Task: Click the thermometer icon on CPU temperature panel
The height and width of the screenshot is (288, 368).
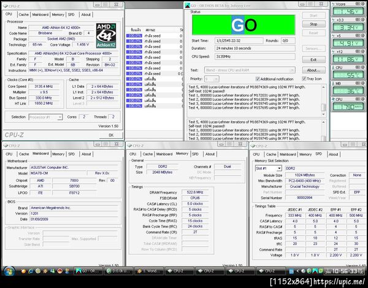Action: point(334,68)
